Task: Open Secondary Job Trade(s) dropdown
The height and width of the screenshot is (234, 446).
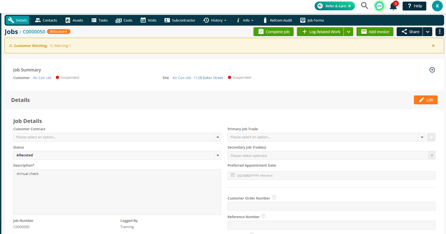Action: [x=331, y=155]
